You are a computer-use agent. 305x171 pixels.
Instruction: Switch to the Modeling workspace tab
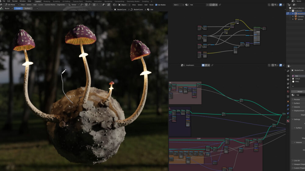pyautogui.click(x=47, y=1)
